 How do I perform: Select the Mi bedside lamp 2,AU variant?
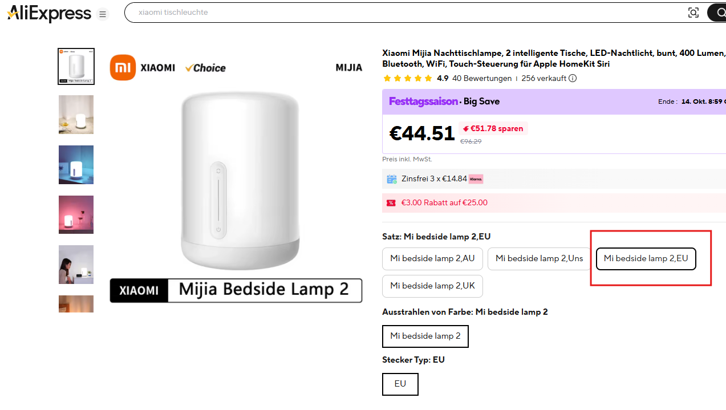[432, 258]
